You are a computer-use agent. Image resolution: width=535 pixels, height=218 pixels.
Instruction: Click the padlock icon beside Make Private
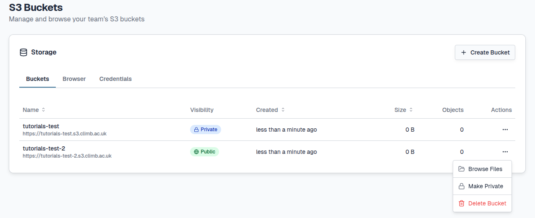[461, 186]
